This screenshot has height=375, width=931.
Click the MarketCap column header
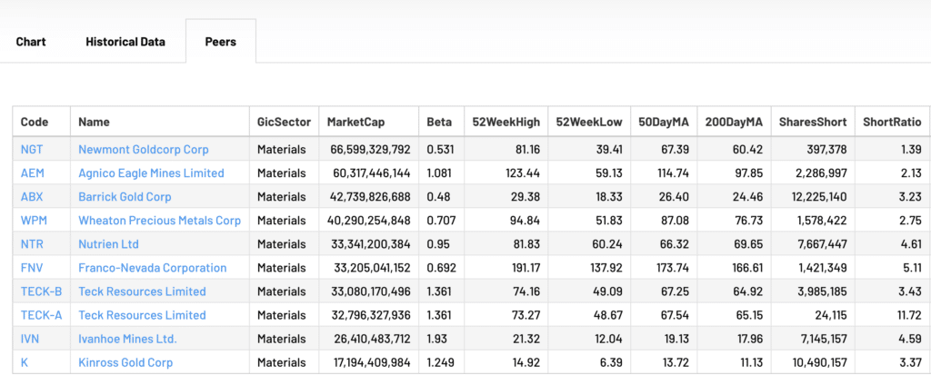click(355, 122)
